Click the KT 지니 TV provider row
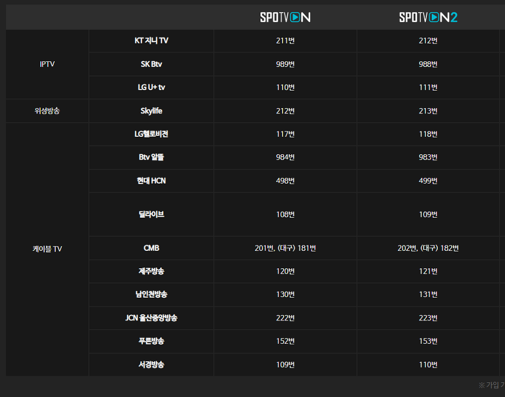The width and height of the screenshot is (505, 397). (x=151, y=41)
